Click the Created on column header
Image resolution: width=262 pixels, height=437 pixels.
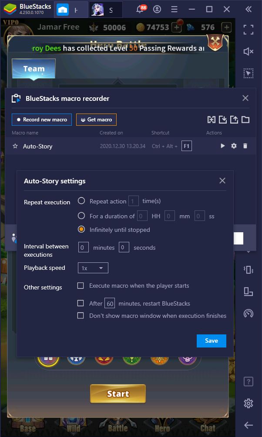click(x=111, y=133)
